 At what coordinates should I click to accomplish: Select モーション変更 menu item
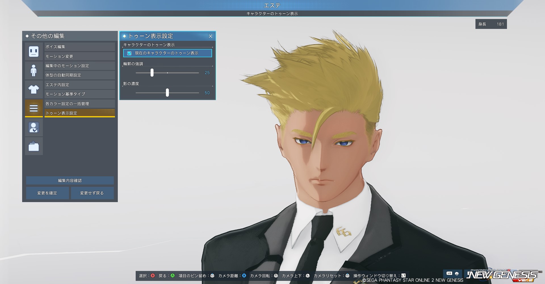pos(80,56)
